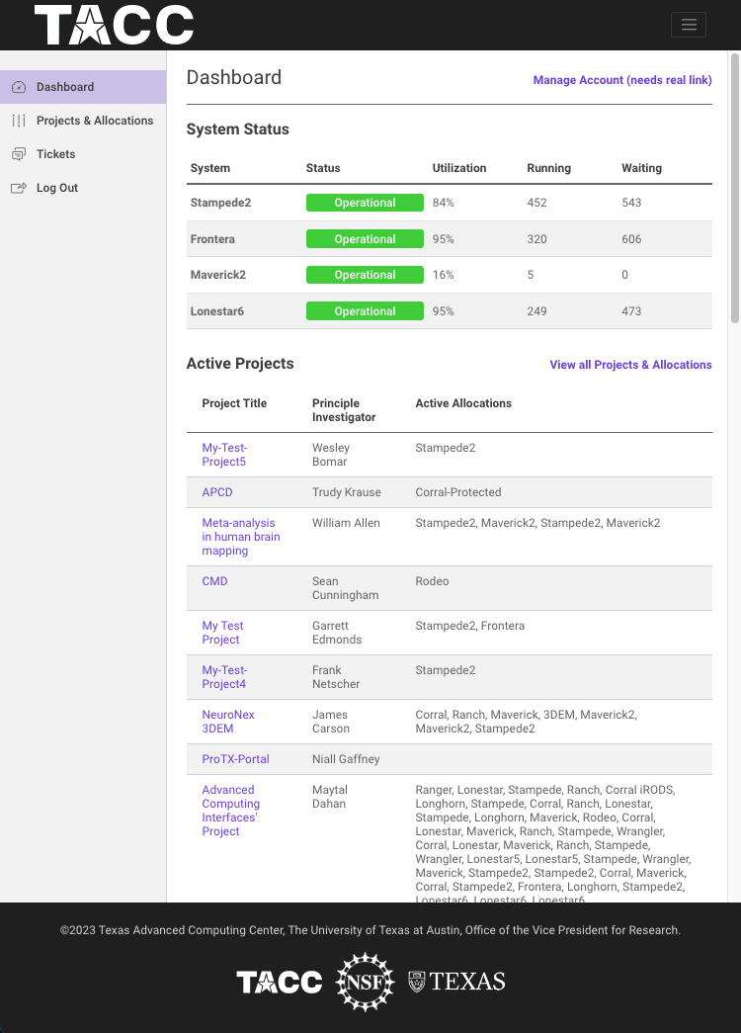Click the 16% utilization value
This screenshot has width=741, height=1033.
pos(444,275)
